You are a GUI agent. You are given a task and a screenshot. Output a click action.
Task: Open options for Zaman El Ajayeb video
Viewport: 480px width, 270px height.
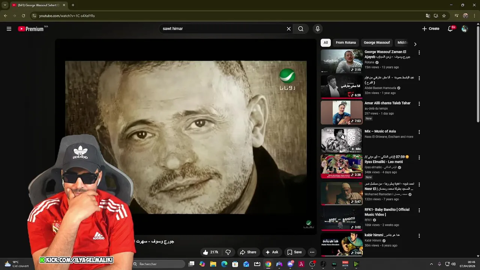(x=419, y=53)
